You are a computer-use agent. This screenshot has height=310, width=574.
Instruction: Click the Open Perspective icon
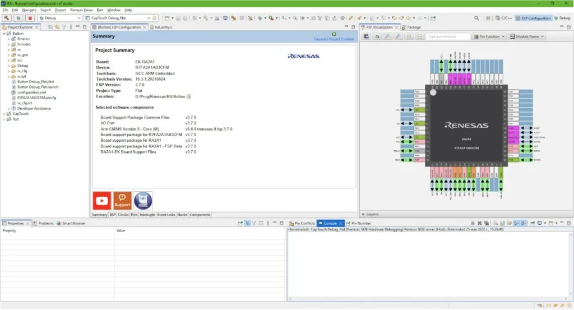pos(488,18)
